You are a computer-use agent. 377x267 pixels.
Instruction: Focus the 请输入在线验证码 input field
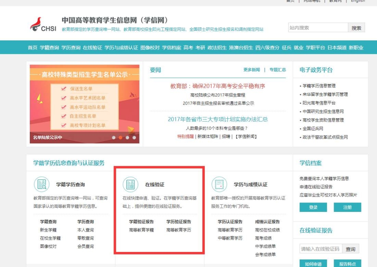tap(321, 249)
